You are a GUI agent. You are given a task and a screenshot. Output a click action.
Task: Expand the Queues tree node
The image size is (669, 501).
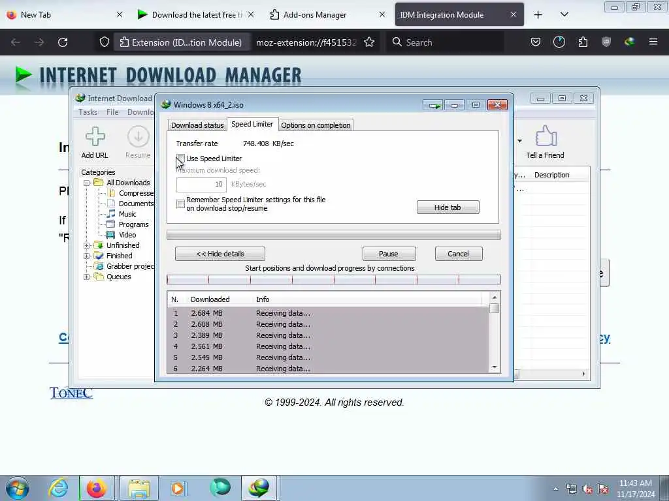(x=86, y=277)
